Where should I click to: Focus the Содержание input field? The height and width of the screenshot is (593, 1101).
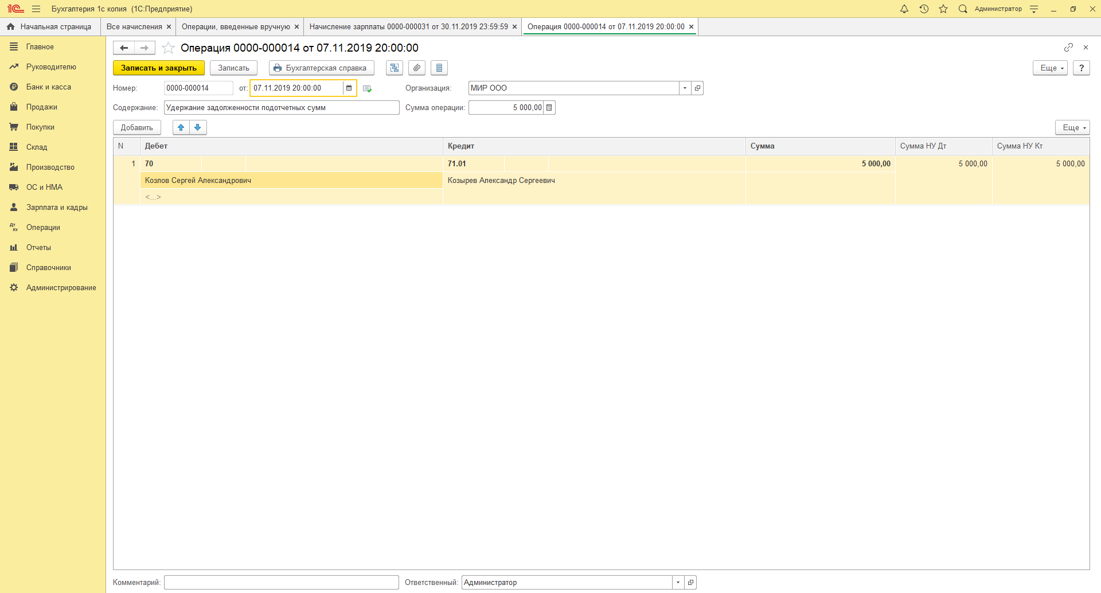pos(282,107)
